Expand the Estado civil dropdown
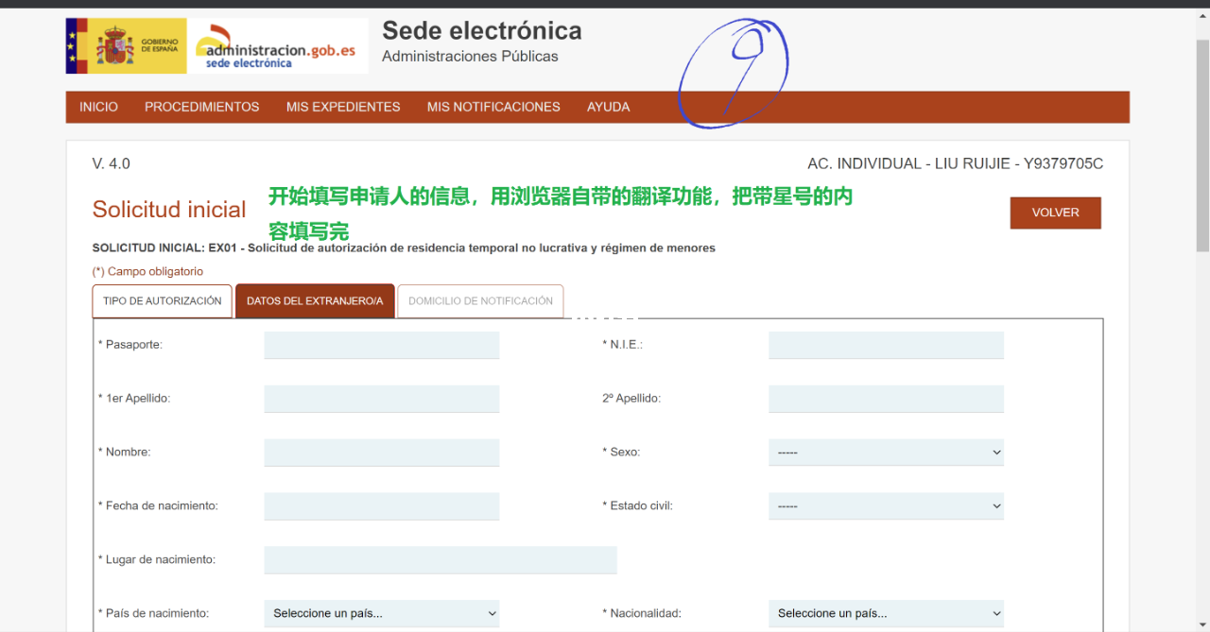The image size is (1210, 632). pyautogui.click(x=886, y=506)
